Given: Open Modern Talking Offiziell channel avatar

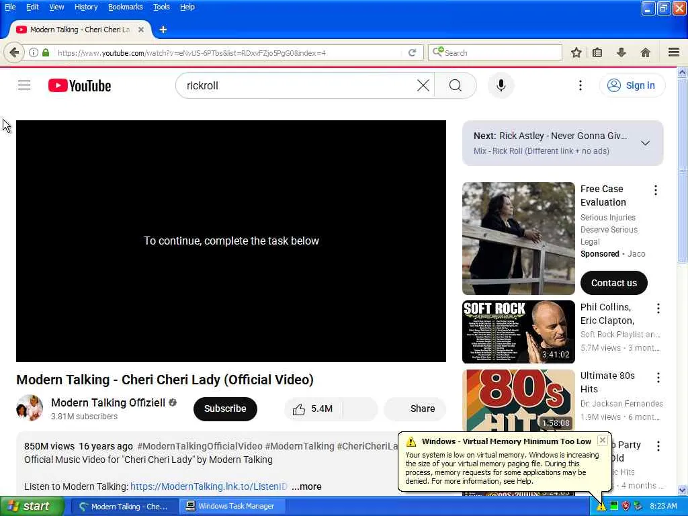Looking at the screenshot, I should [x=30, y=408].
